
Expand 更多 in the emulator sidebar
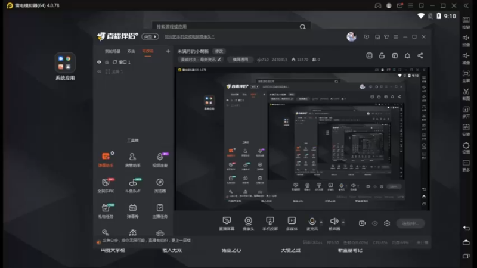466,166
